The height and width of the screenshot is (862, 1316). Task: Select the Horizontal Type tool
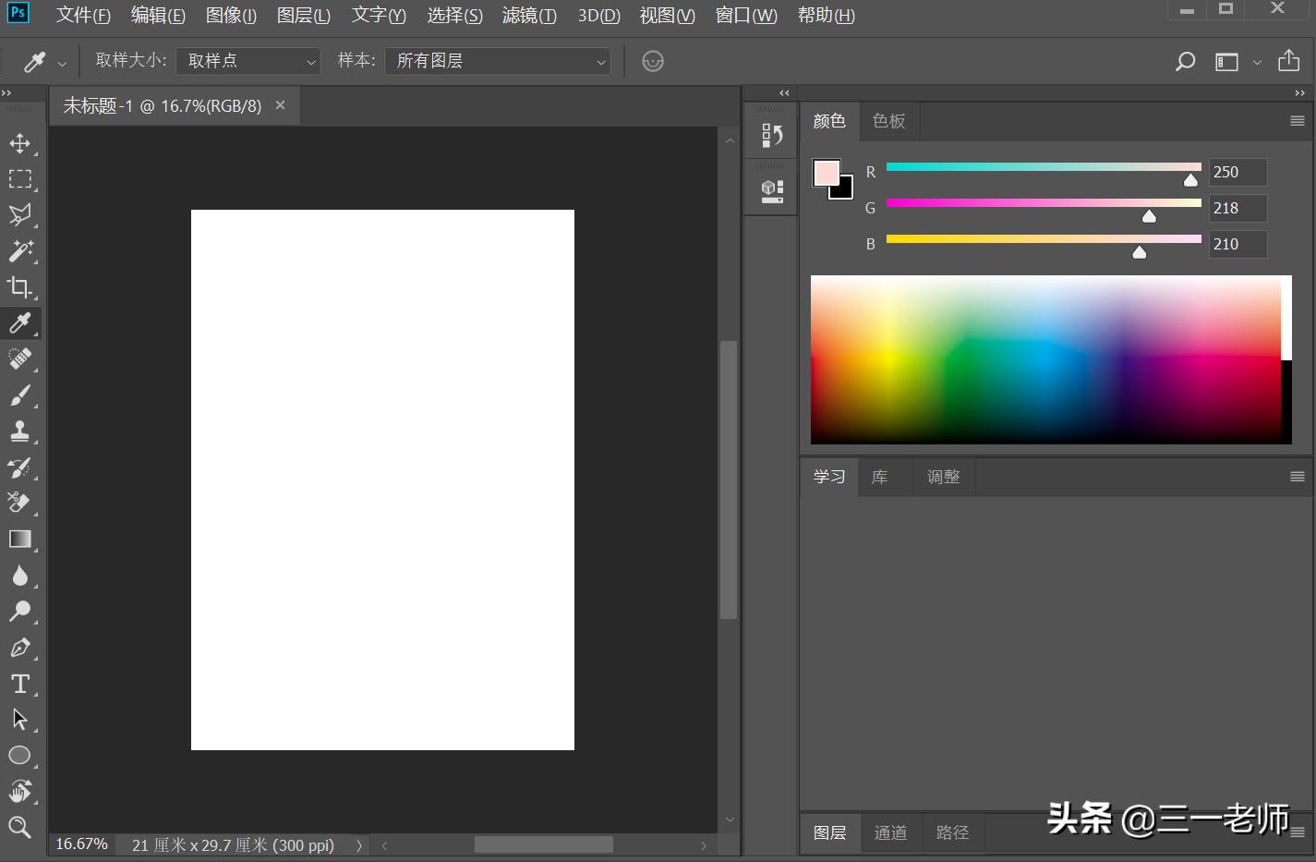(19, 684)
